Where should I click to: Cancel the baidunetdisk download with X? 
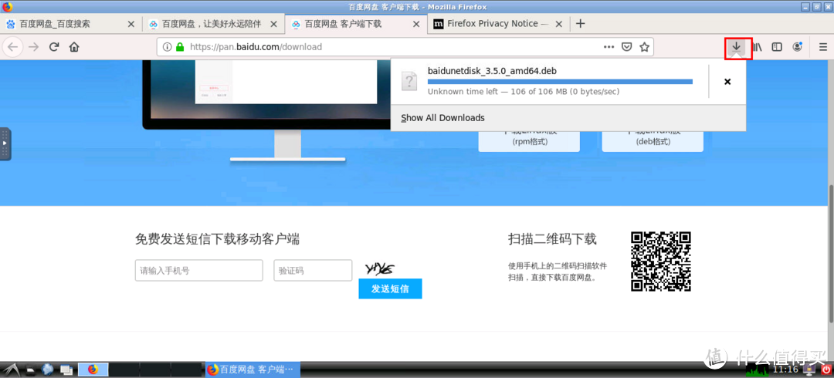pyautogui.click(x=727, y=81)
